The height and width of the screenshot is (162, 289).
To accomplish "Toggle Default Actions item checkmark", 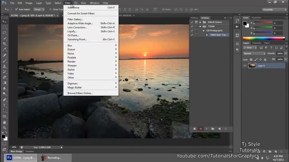I will pos(192,22).
